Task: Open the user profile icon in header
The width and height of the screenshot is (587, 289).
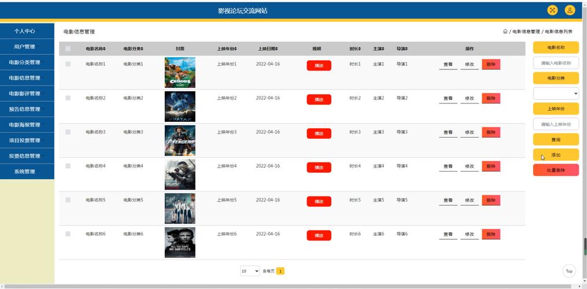Action: click(570, 10)
